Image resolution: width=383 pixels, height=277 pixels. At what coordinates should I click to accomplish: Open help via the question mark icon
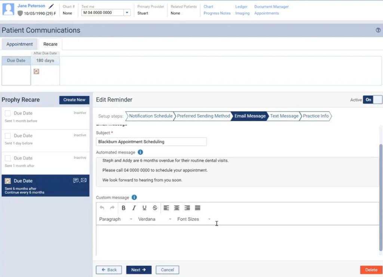378,30
